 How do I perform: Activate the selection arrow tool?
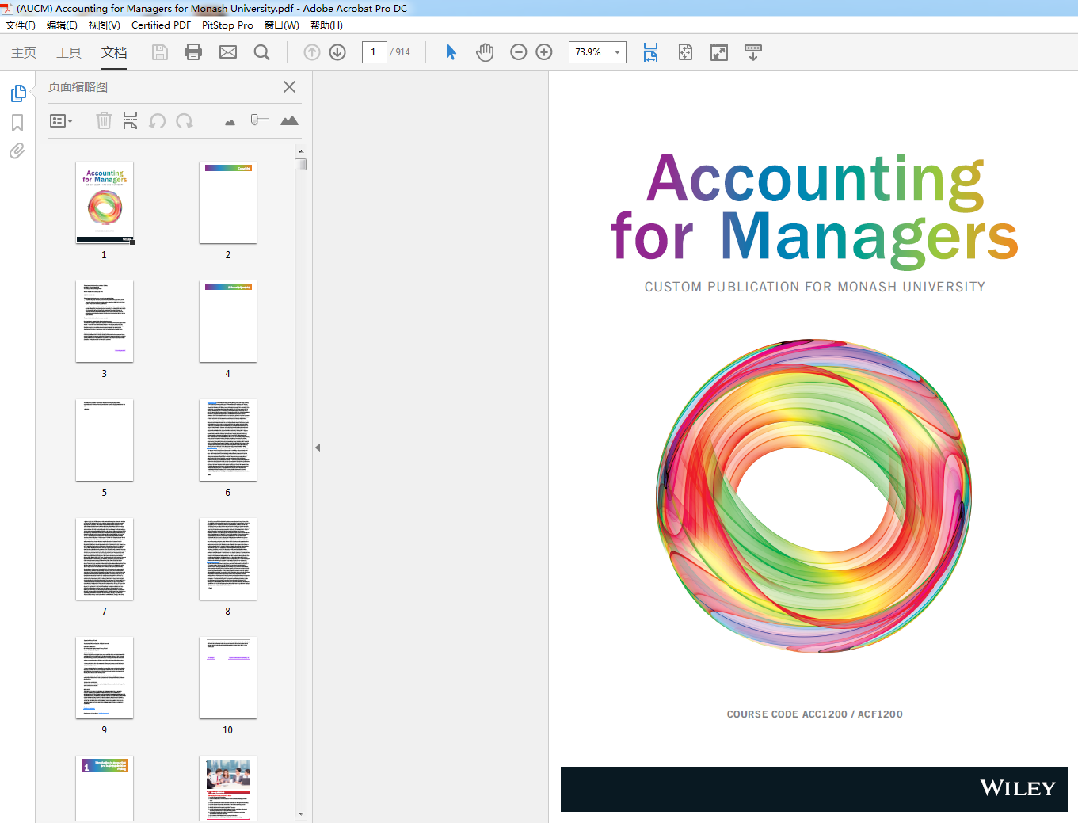point(451,52)
